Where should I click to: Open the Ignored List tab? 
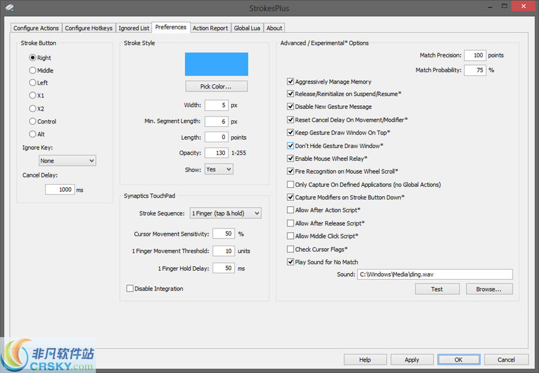pyautogui.click(x=134, y=27)
